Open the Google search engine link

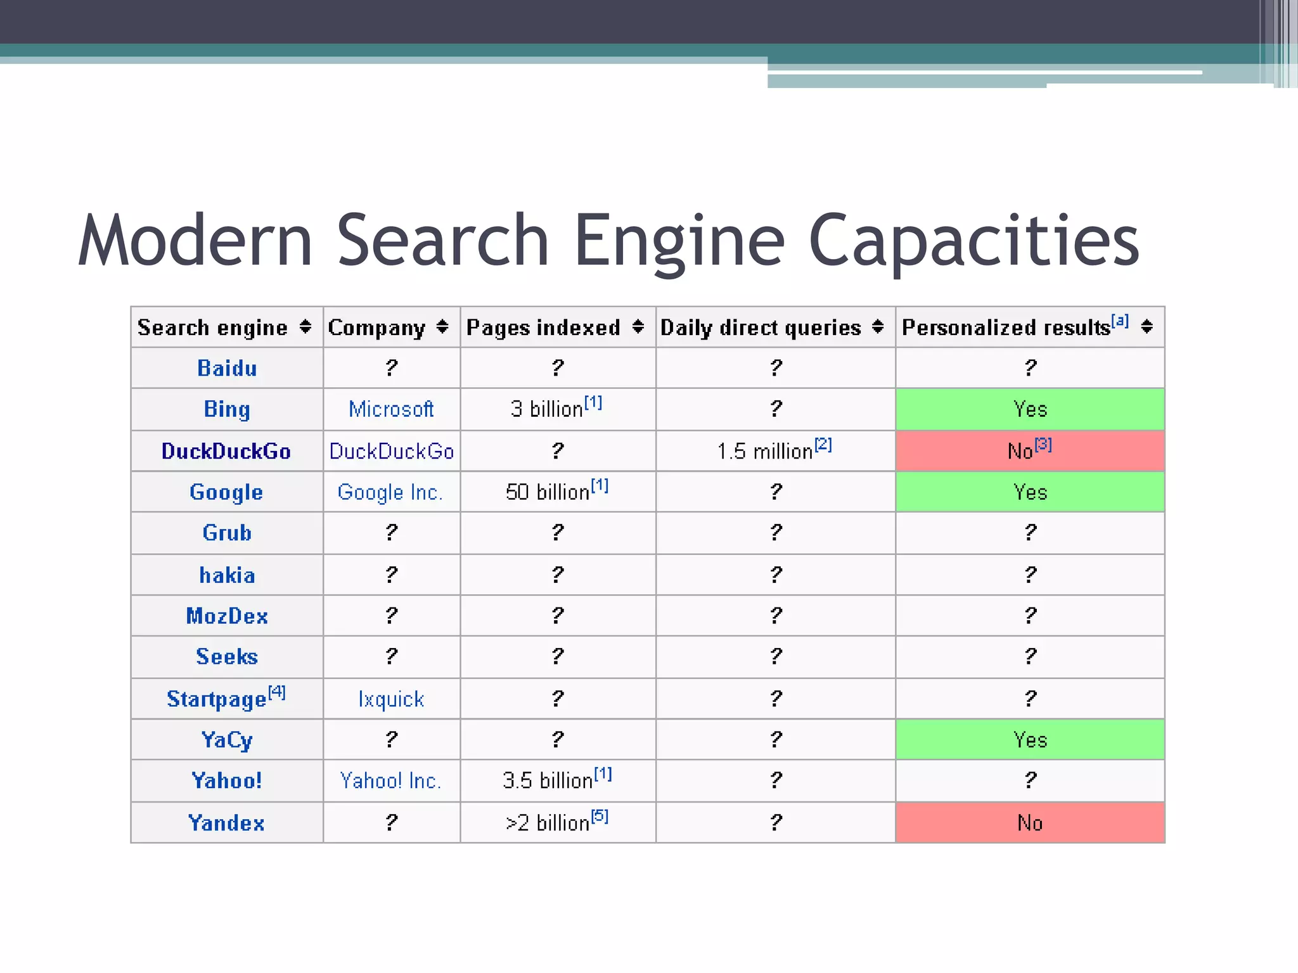point(226,492)
